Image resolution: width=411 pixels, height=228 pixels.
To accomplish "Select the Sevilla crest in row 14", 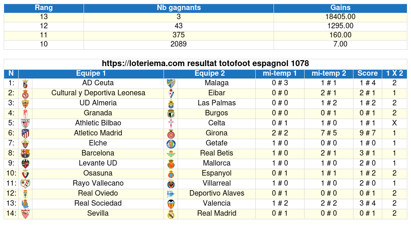I will click(x=26, y=214).
